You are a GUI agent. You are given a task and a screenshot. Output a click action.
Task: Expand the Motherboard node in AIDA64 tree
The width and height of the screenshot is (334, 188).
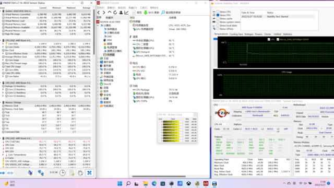tap(98, 58)
